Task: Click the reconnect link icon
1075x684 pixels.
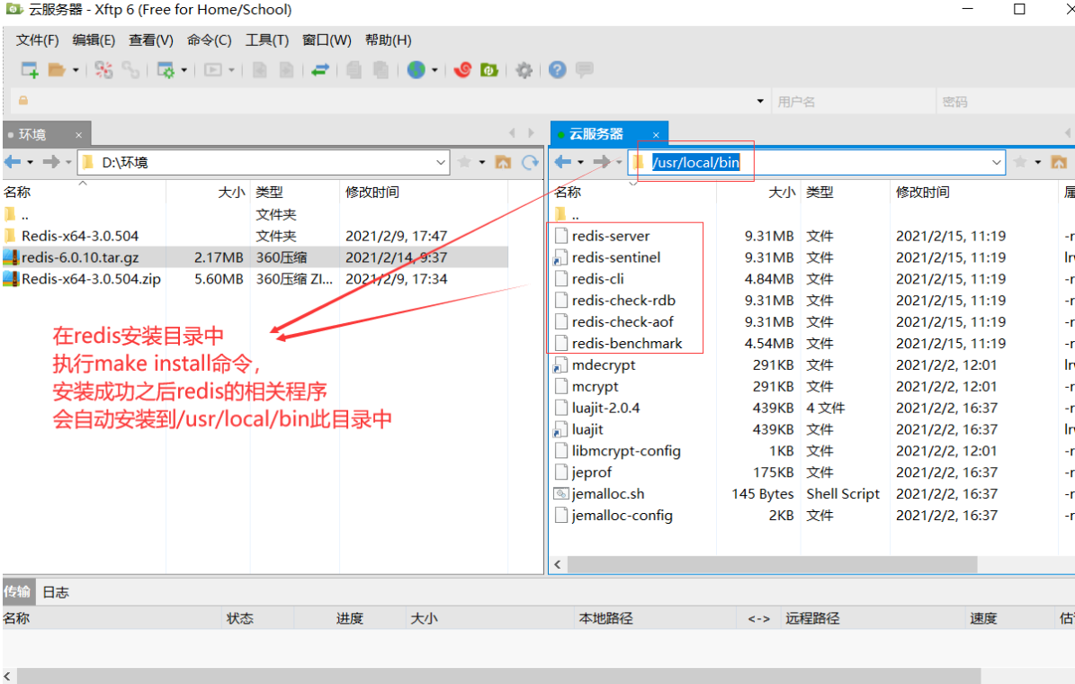Action: click(130, 69)
